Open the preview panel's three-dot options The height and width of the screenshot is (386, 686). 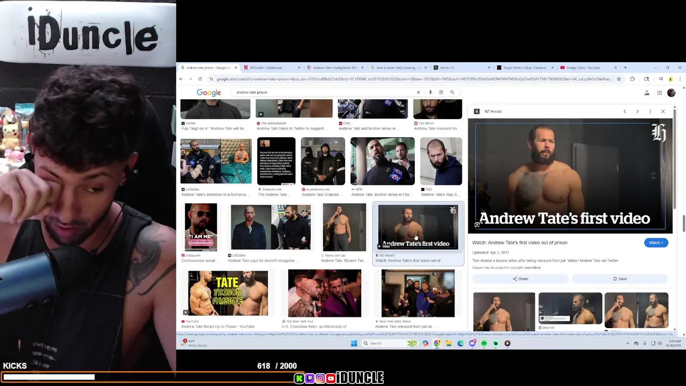pyautogui.click(x=650, y=112)
